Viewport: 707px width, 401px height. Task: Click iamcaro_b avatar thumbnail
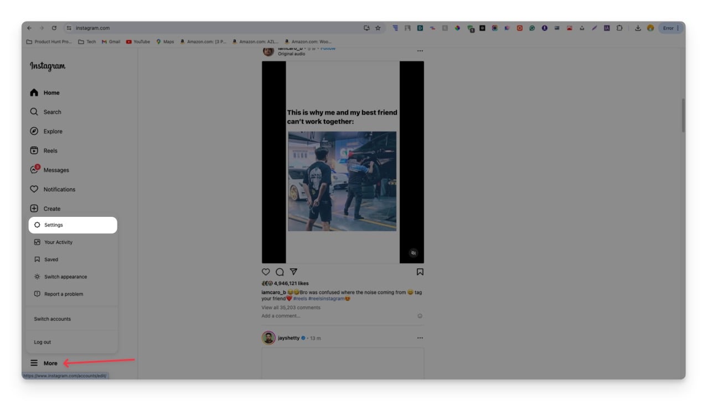(x=269, y=51)
